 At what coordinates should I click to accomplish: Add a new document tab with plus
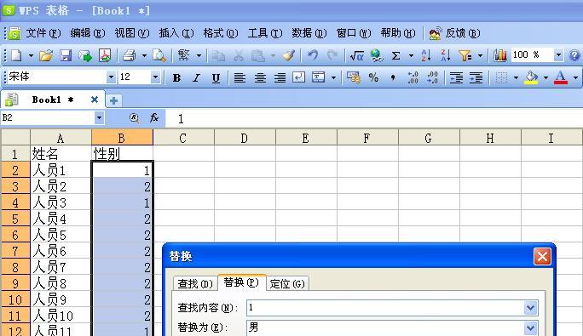click(x=113, y=100)
